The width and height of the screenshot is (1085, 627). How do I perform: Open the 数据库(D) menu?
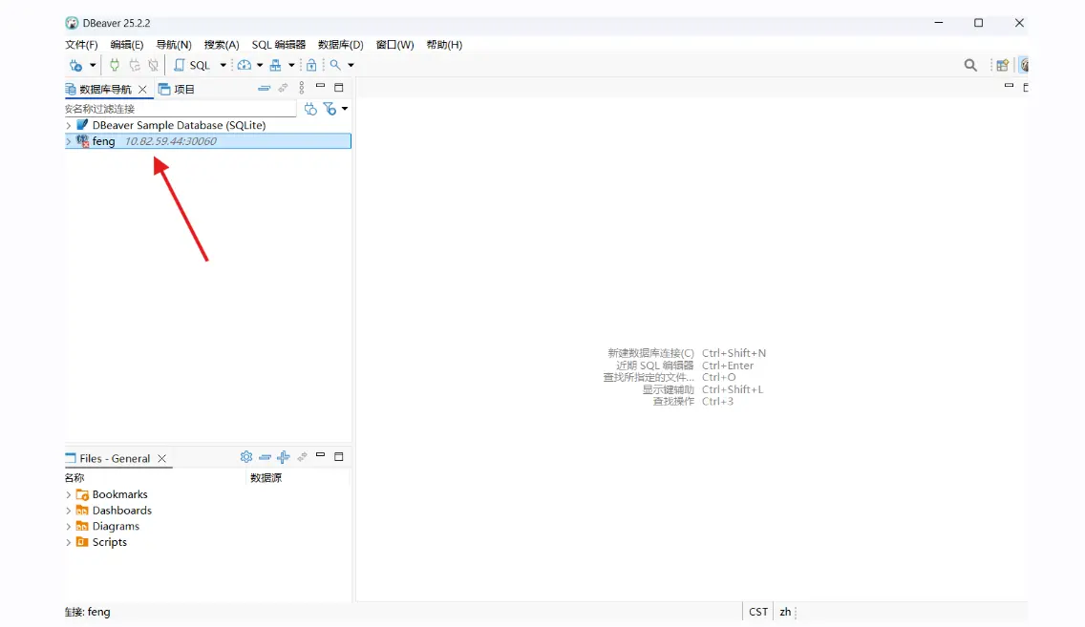click(339, 44)
